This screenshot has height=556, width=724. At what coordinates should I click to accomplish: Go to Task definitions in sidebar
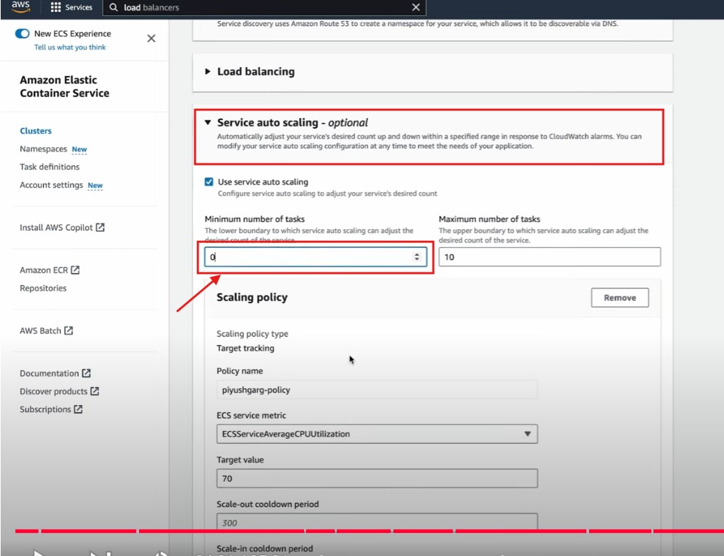point(50,167)
